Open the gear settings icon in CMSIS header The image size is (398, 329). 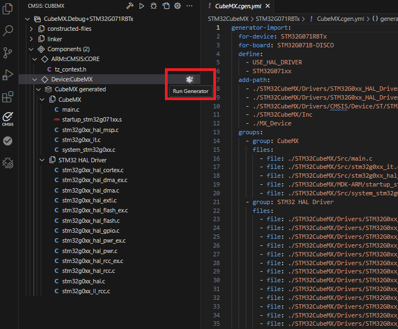(178, 6)
